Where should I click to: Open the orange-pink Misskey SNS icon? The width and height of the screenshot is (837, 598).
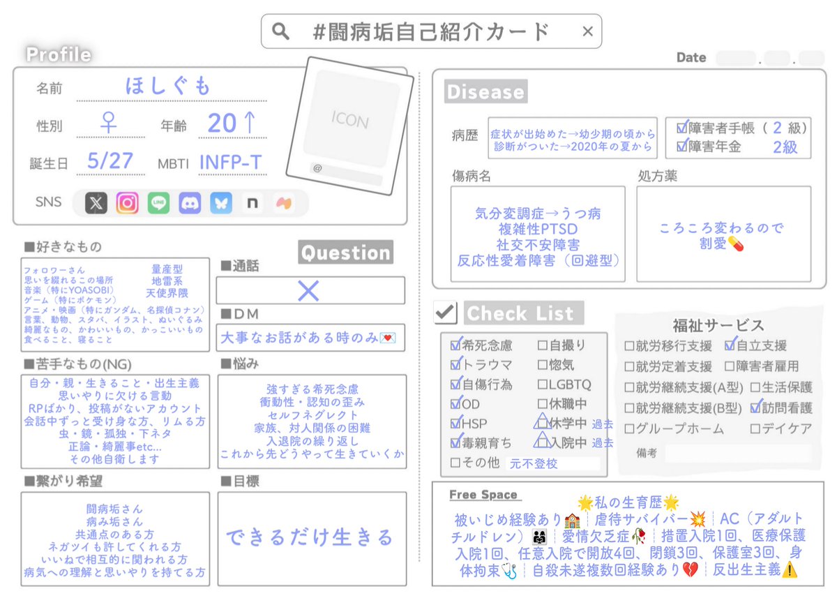[283, 203]
